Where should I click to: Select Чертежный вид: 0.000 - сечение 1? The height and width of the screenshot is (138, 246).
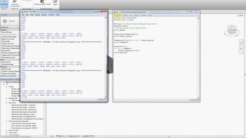click(23, 105)
